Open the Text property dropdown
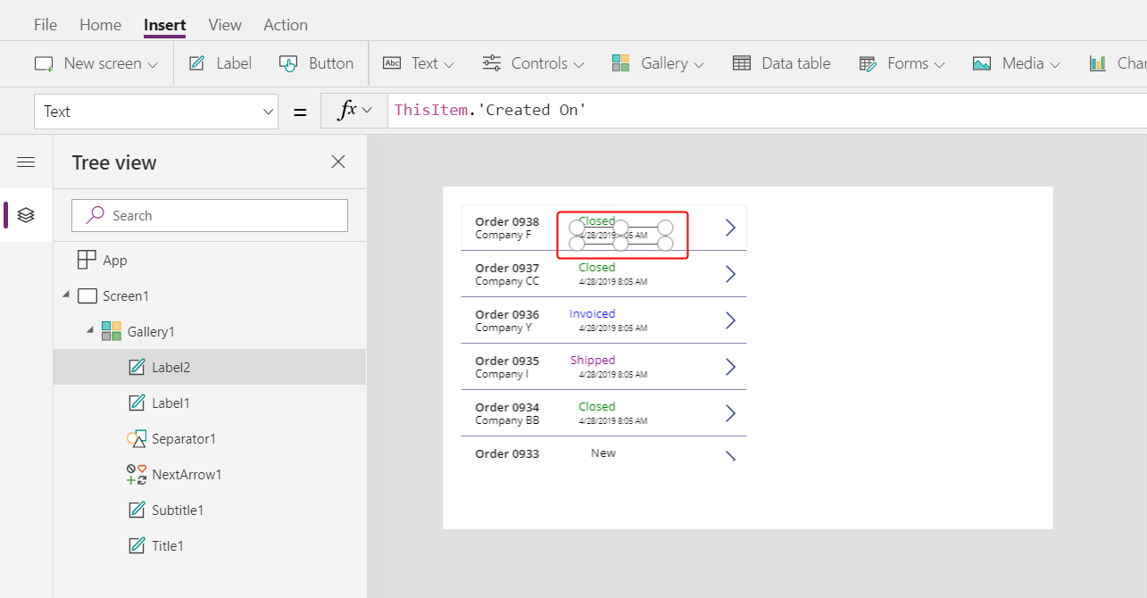Image resolution: width=1147 pixels, height=598 pixels. coord(156,112)
